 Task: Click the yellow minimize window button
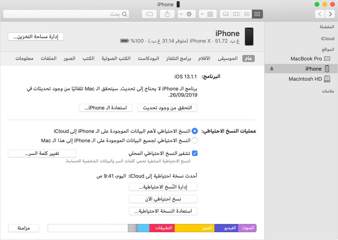pos(325,4)
